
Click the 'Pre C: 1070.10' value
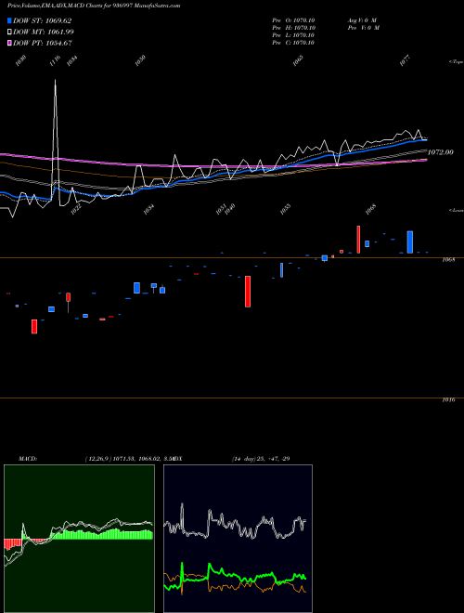click(x=293, y=42)
